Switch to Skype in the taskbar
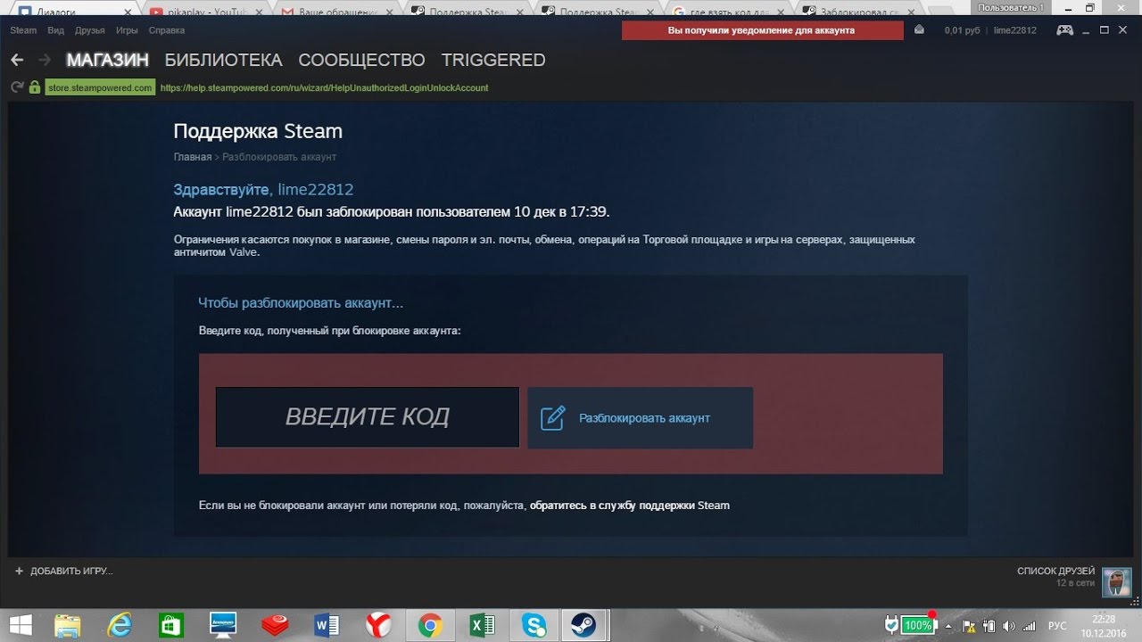This screenshot has height=642, width=1142. pos(534,625)
